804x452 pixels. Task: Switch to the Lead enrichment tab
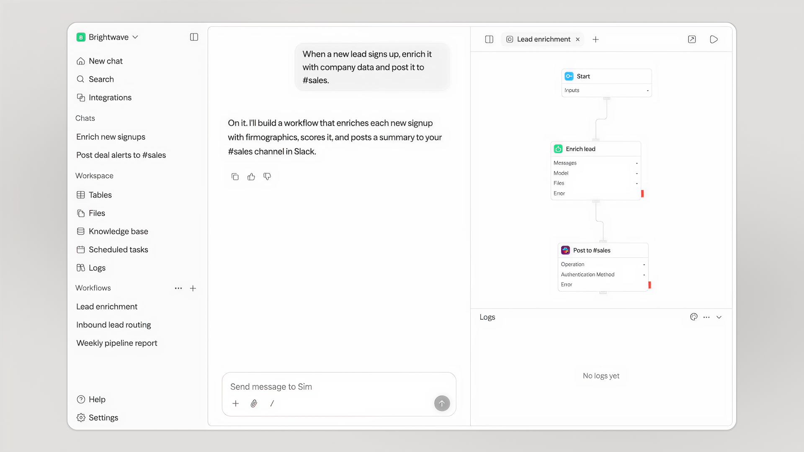point(544,39)
